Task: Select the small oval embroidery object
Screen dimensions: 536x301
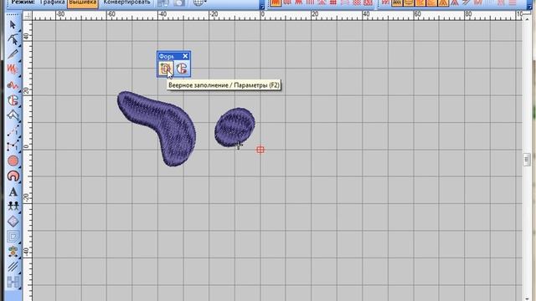Action: 234,128
